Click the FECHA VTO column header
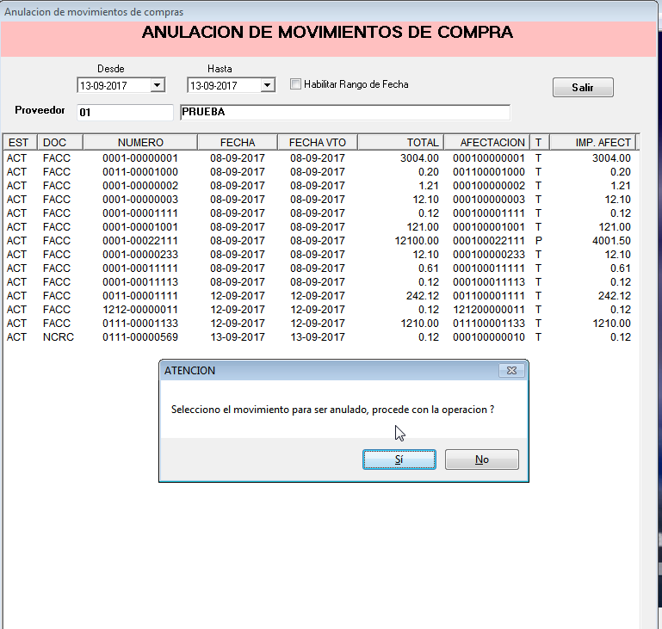 point(318,143)
